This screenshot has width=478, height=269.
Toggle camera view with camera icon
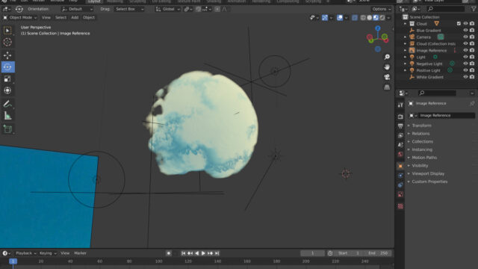click(387, 77)
